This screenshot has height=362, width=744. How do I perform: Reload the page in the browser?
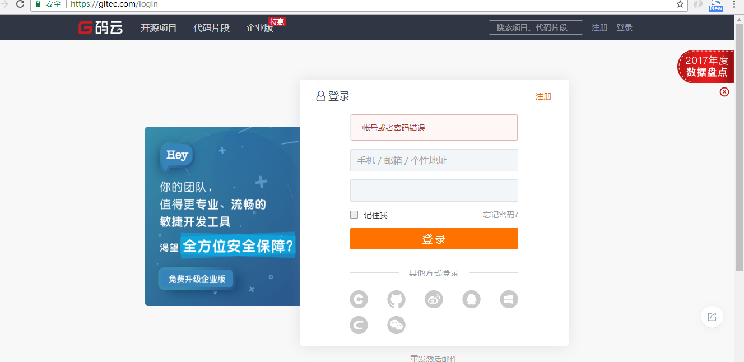(x=20, y=4)
